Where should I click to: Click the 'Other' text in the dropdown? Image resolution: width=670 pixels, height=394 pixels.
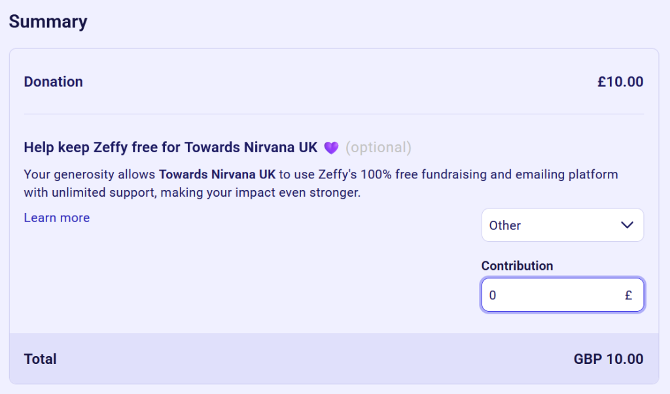tap(505, 225)
